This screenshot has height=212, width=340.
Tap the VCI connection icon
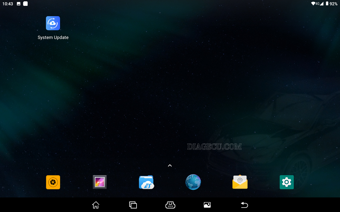(170, 205)
